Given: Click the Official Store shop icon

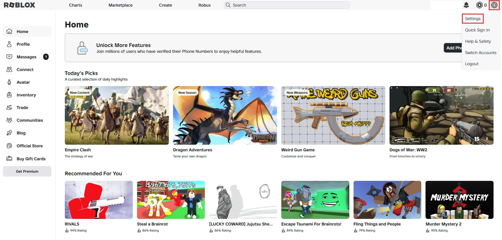Looking at the screenshot, I should click(x=9, y=146).
